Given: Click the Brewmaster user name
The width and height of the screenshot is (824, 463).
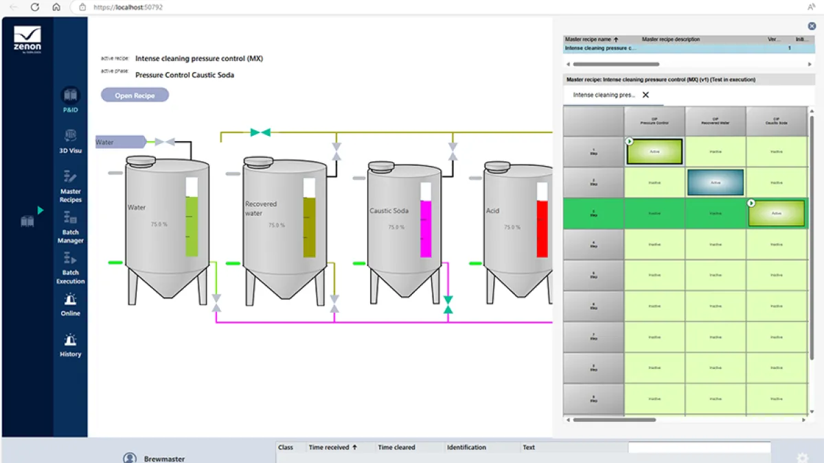Looking at the screenshot, I should point(164,459).
